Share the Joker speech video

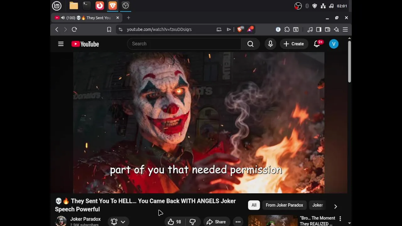[216, 222]
